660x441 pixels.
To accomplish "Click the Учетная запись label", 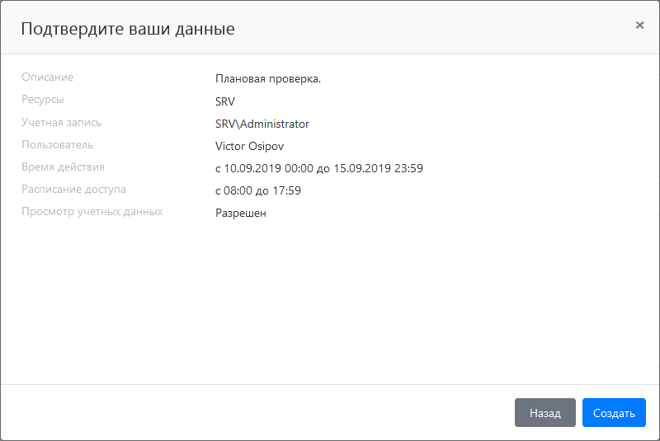I will coord(62,122).
